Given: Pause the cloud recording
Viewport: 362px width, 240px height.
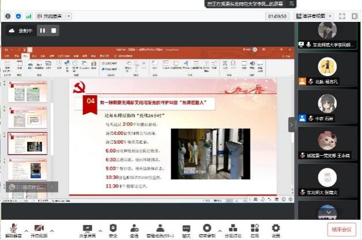Looking at the screenshot, I should [x=42, y=31].
